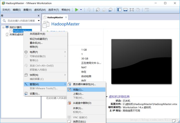
Task: Click the console view toolbar icon
Action: click(146, 10)
